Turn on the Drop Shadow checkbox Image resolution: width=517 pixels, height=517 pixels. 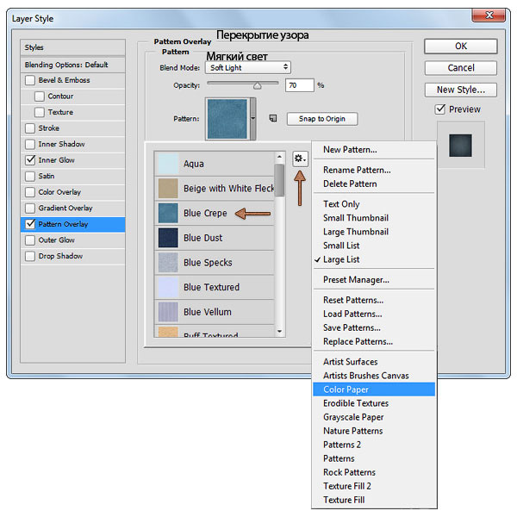click(30, 256)
